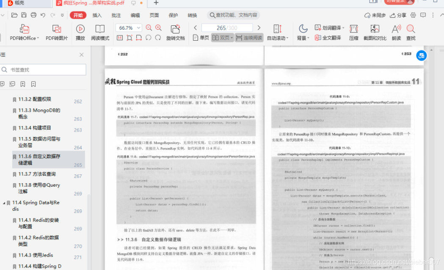Go to the next page arrow
Screen dimensions: 444x270
click(259, 28)
